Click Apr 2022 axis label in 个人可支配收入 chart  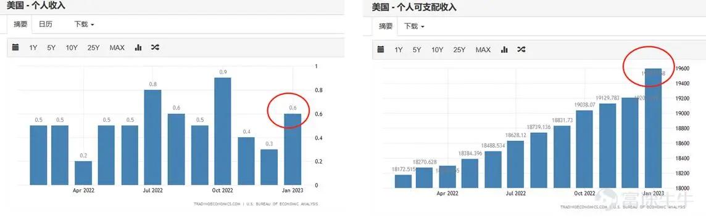click(x=447, y=194)
